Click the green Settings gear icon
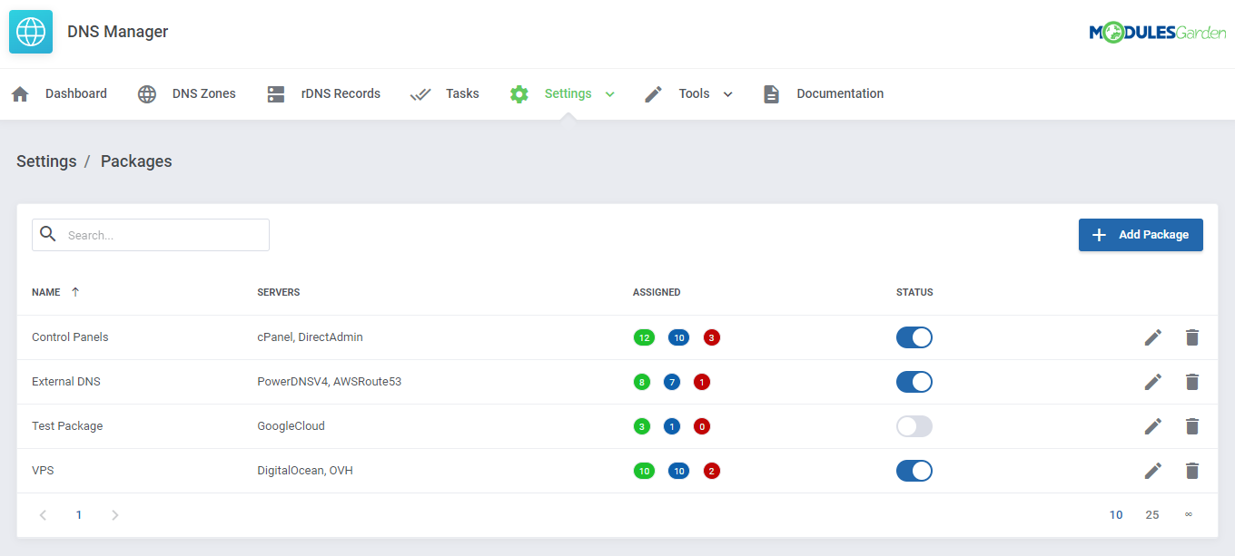This screenshot has width=1235, height=556. (519, 93)
